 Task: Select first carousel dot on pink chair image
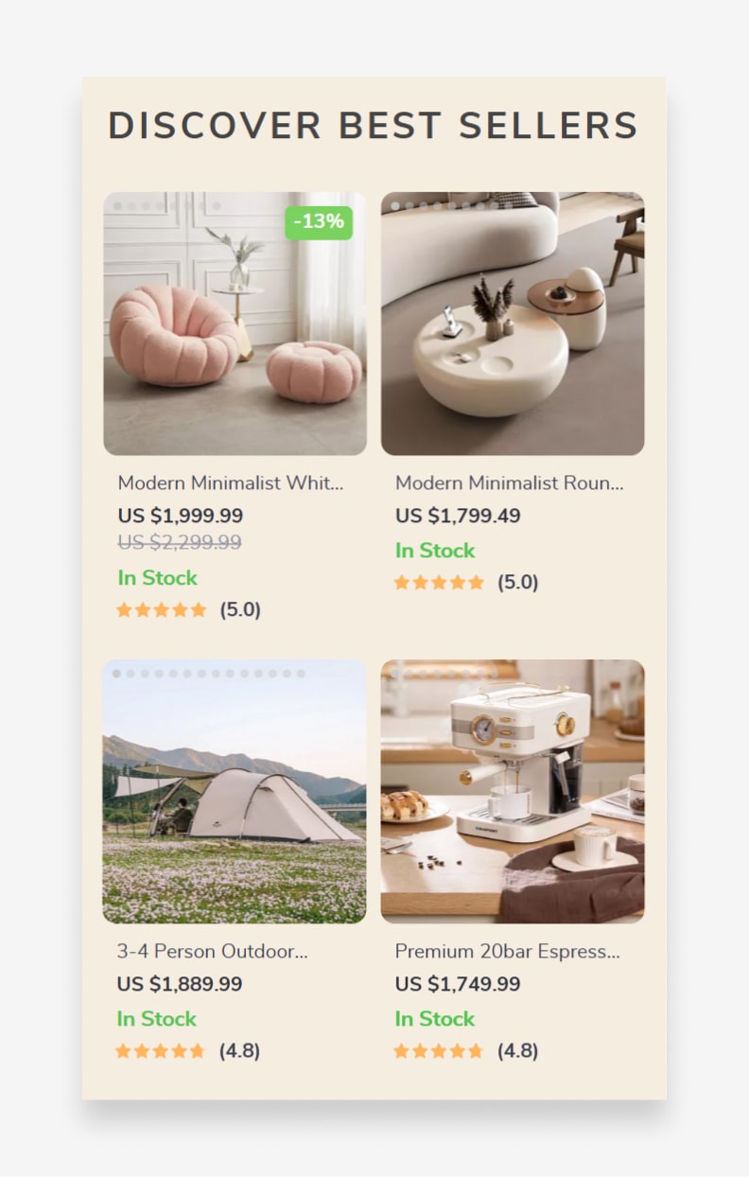(117, 205)
